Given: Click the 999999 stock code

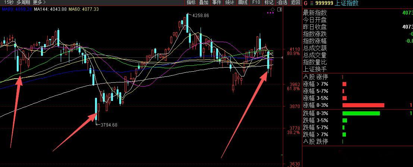Looking at the screenshot, I should pyautogui.click(x=324, y=3).
